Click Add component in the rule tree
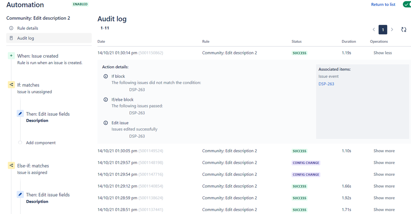Image resolution: width=411 pixels, height=214 pixels. (41, 143)
